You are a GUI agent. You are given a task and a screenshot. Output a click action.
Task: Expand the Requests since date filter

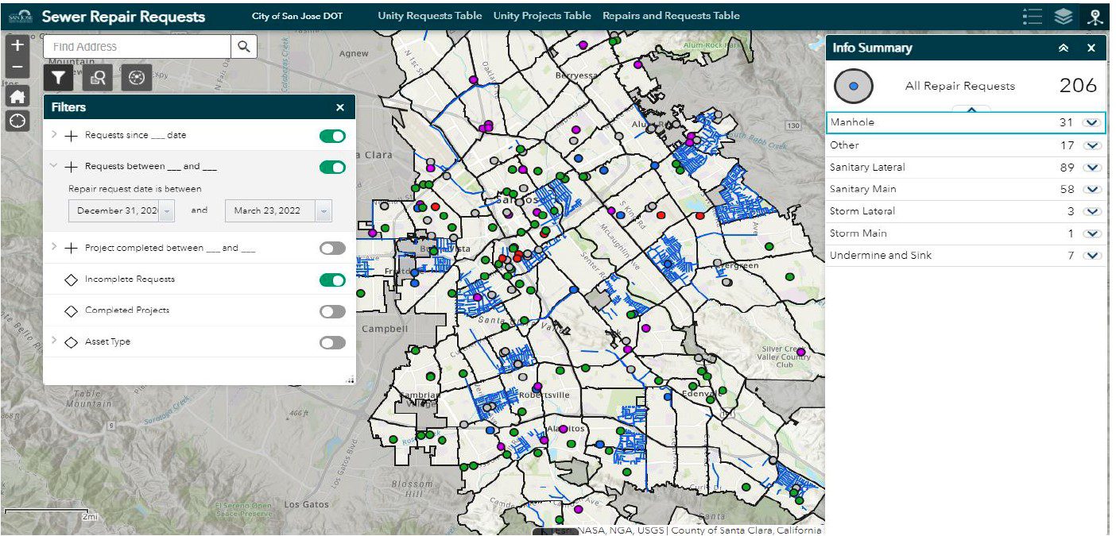click(x=54, y=135)
